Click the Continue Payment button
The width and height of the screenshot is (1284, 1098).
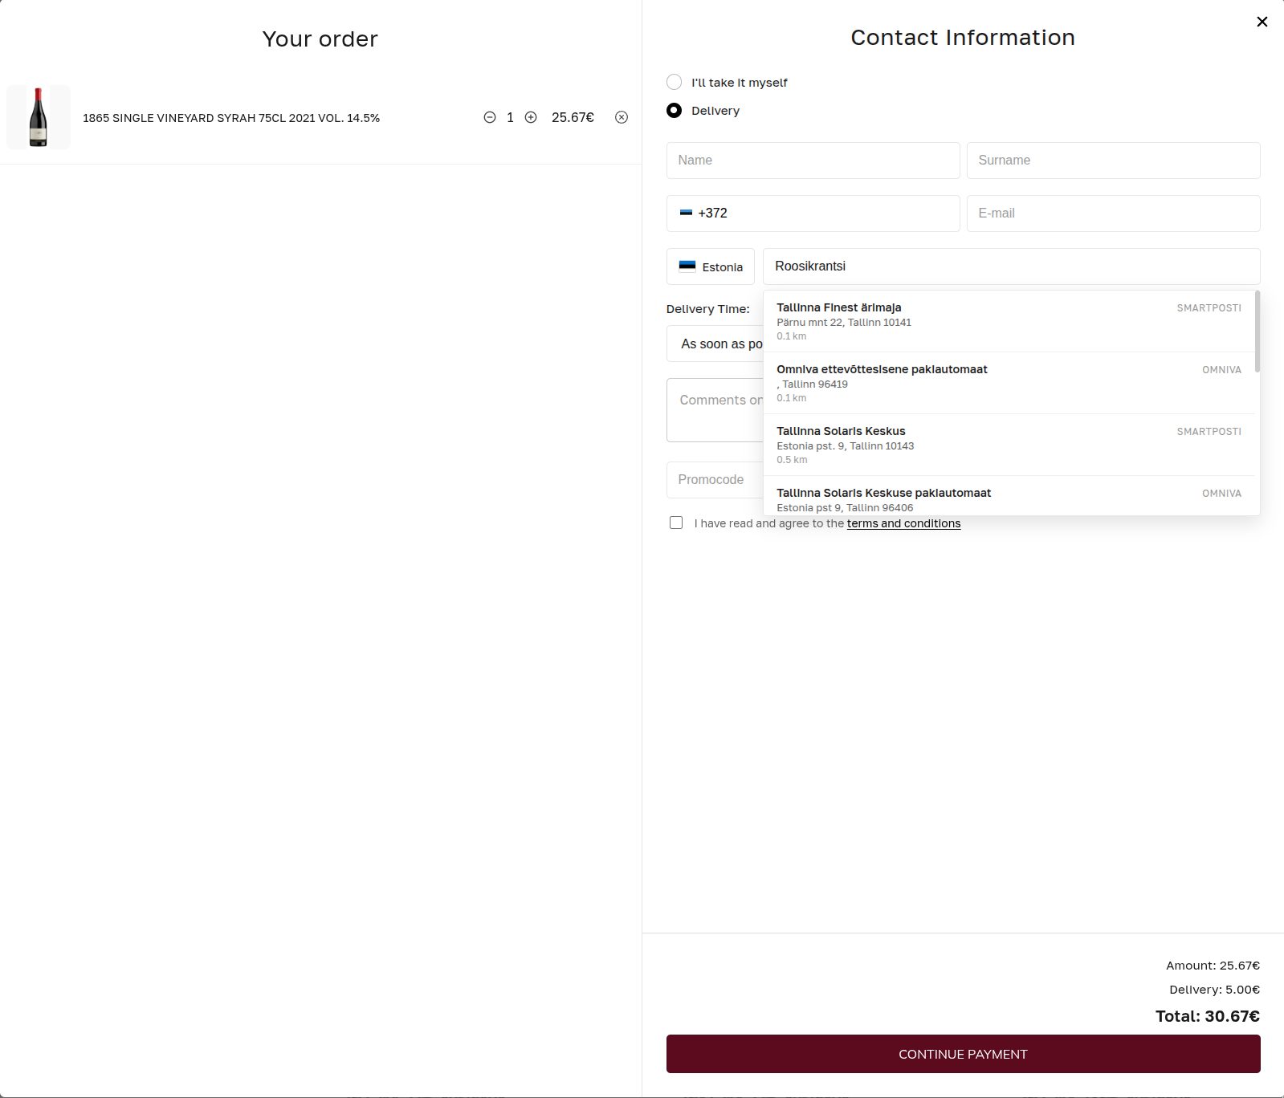coord(964,1054)
